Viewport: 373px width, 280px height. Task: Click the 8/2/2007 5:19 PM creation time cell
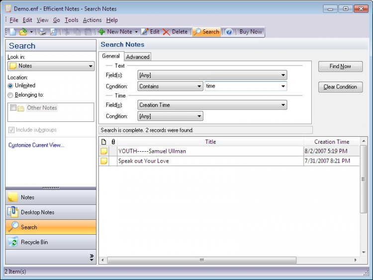coord(332,151)
